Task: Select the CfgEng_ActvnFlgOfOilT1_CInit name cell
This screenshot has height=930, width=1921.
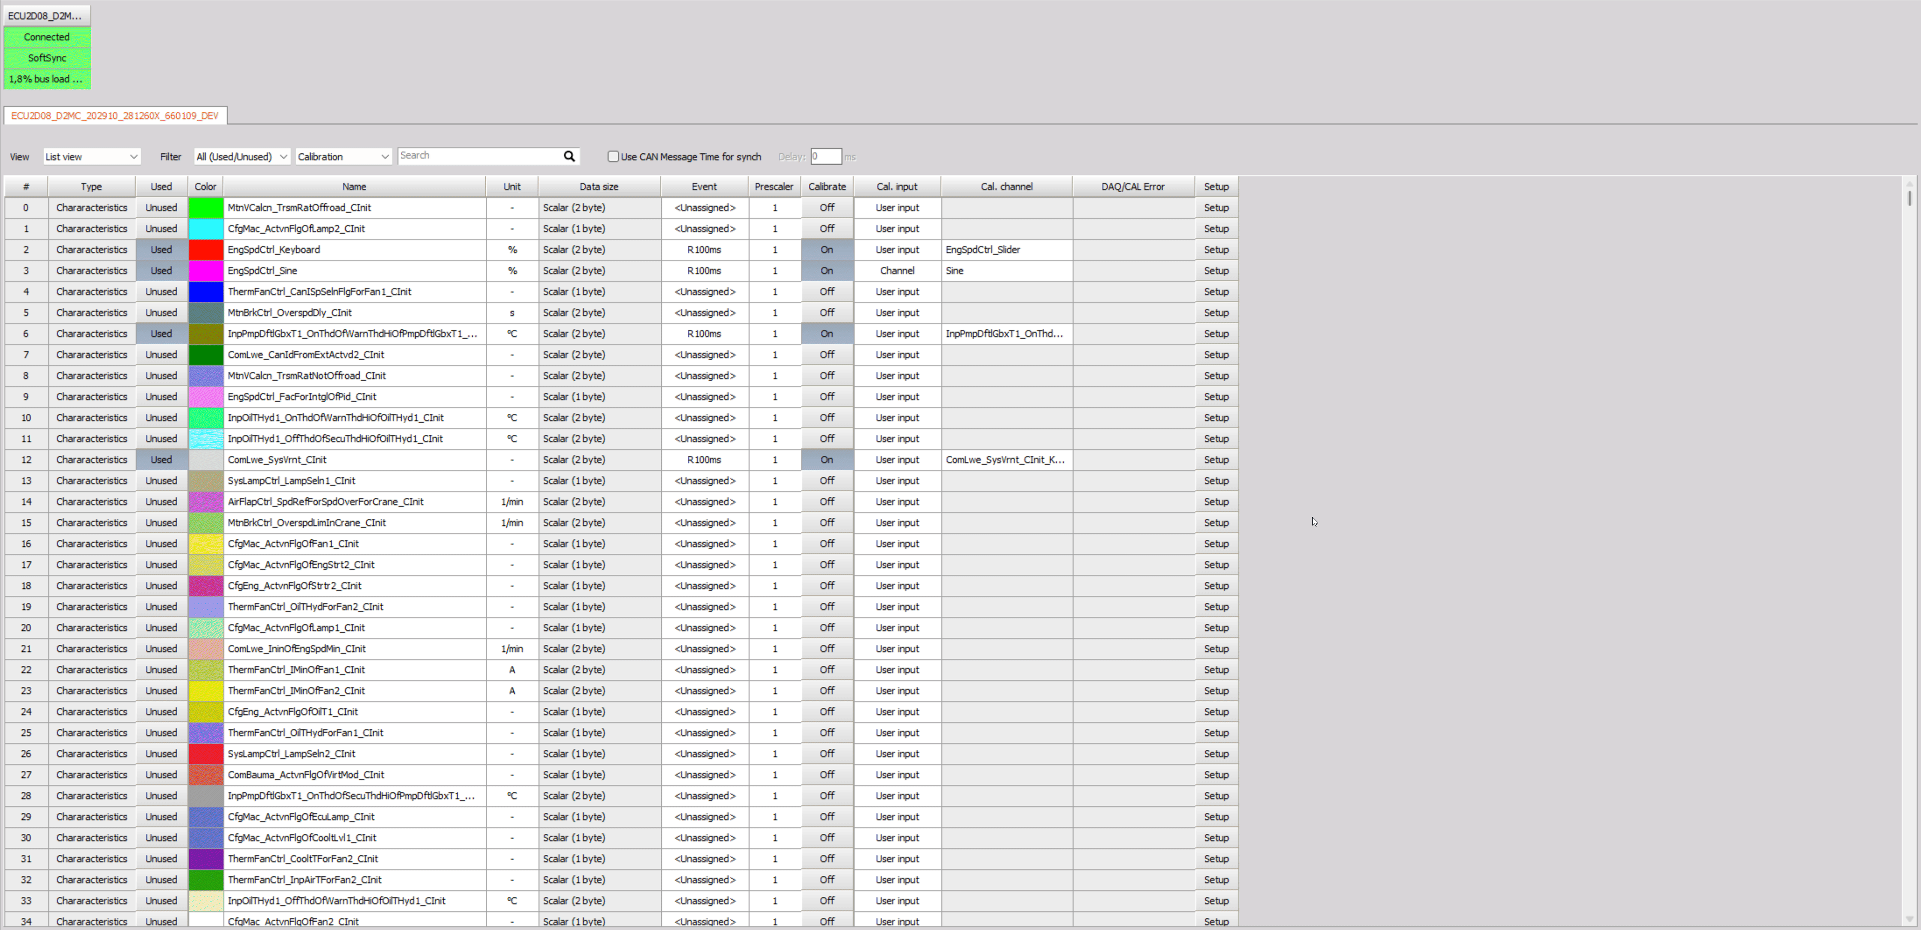Action: coord(354,711)
